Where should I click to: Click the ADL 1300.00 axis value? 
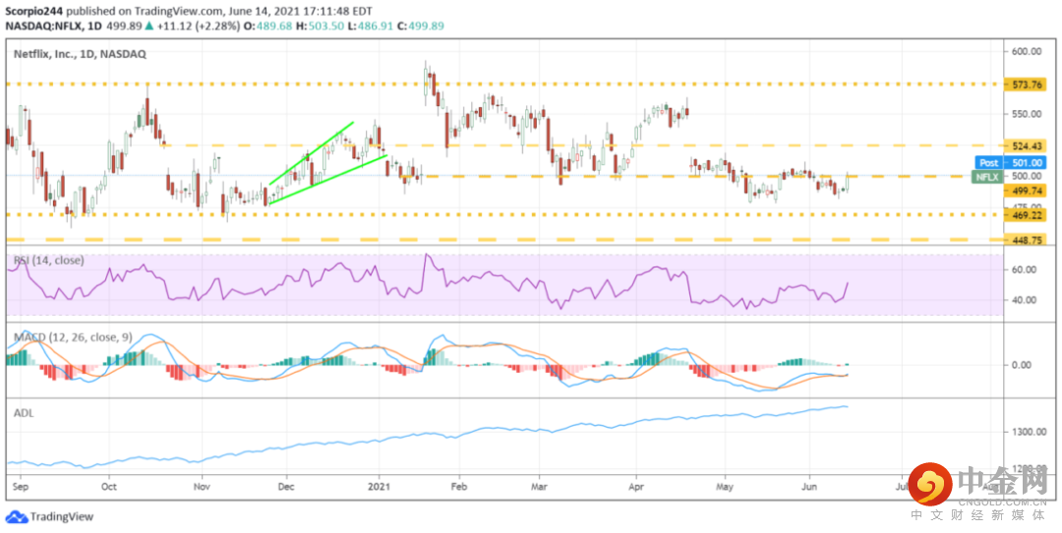pyautogui.click(x=1029, y=432)
